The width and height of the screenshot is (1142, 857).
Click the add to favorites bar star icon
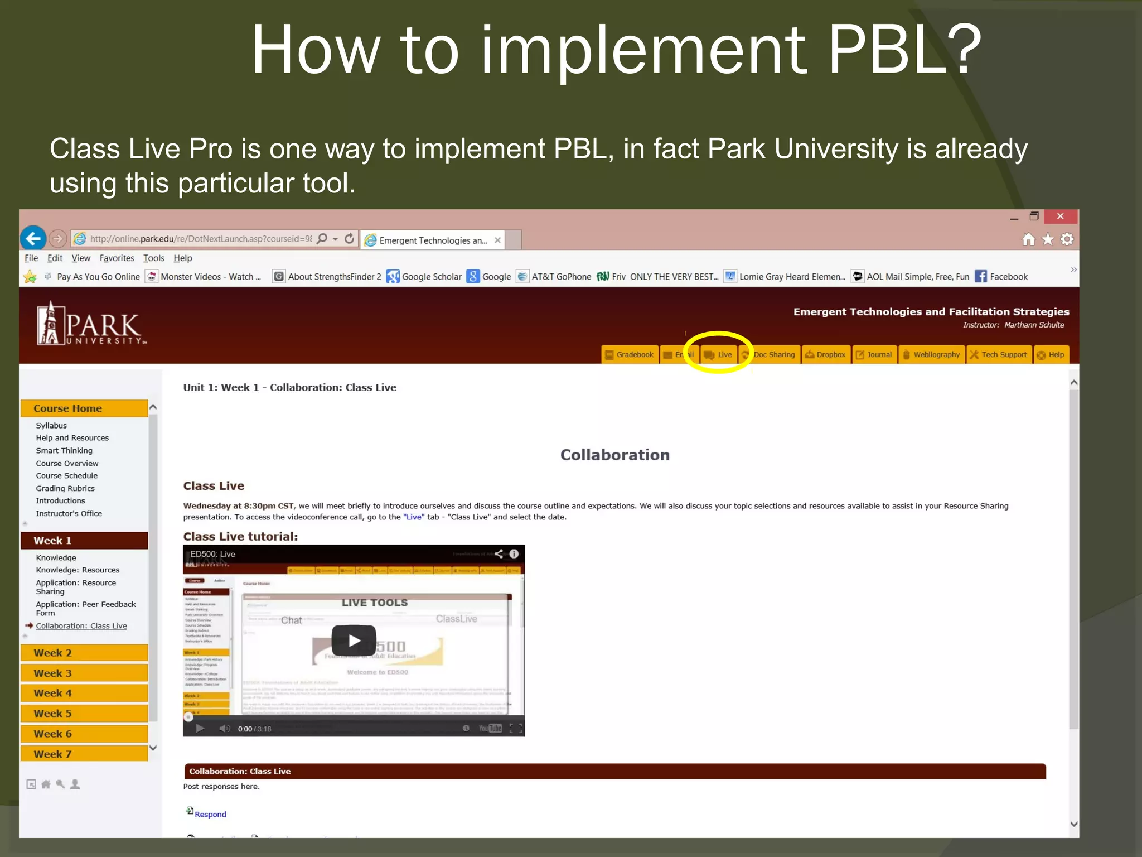coord(30,277)
